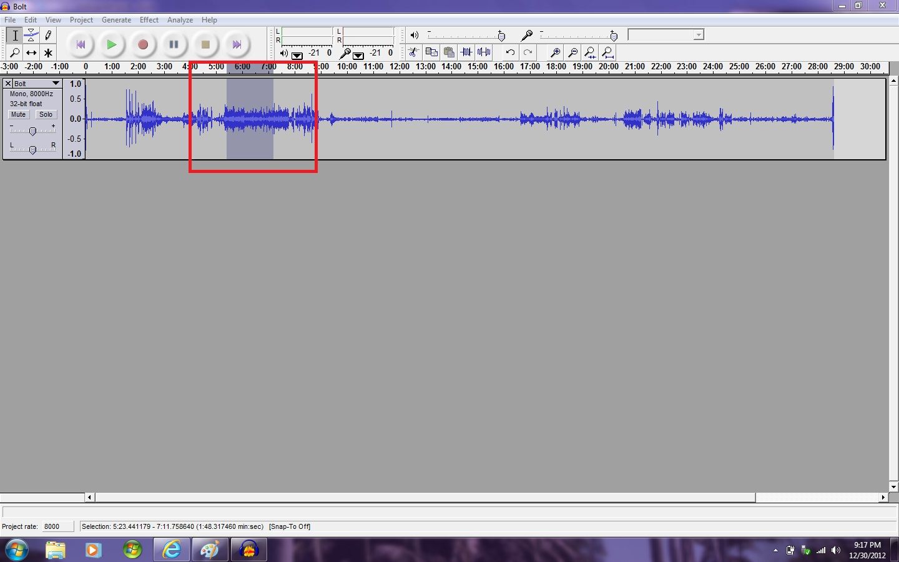Mute the Bolt track
Image resolution: width=899 pixels, height=562 pixels.
click(18, 114)
